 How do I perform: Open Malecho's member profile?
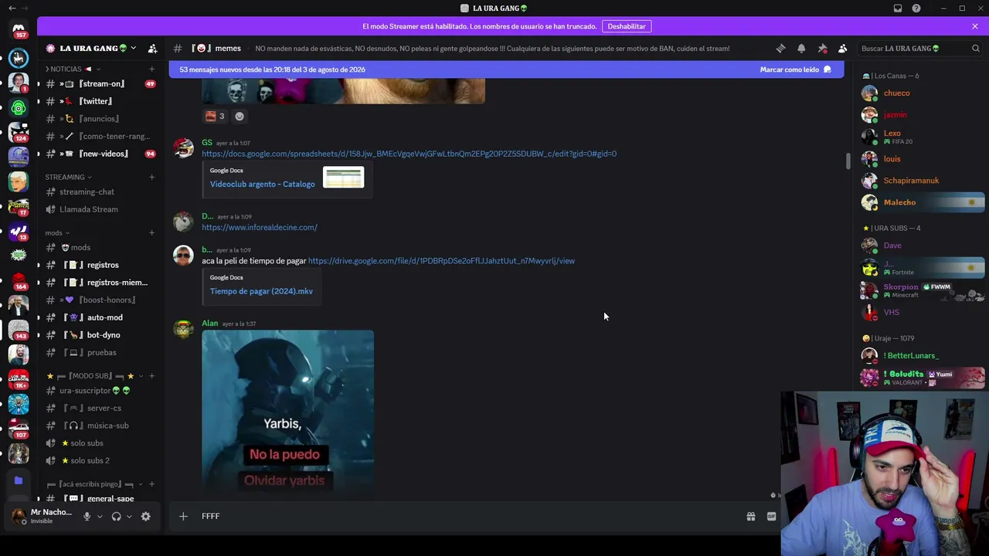pyautogui.click(x=923, y=202)
